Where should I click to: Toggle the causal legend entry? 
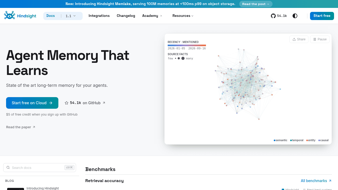tap(323, 140)
